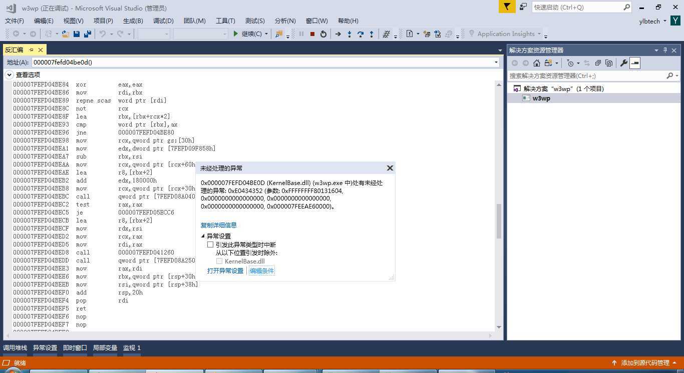This screenshot has width=684, height=373.
Task: Properties wrench icon in Solution Explorer
Action: coord(623,63)
